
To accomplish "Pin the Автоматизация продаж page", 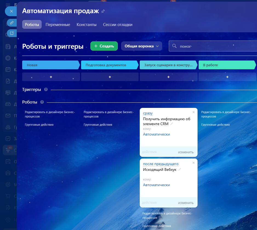I will pos(103,11).
